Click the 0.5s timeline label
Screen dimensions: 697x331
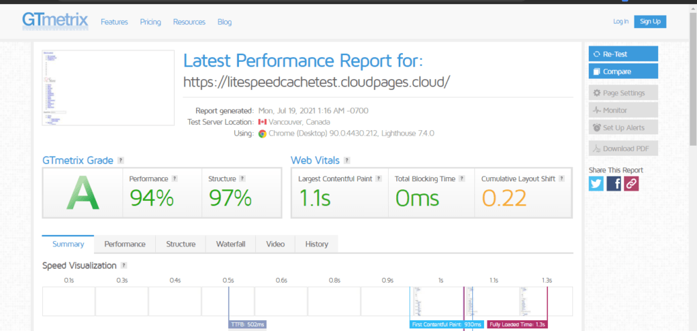click(x=228, y=281)
